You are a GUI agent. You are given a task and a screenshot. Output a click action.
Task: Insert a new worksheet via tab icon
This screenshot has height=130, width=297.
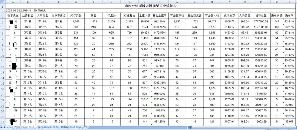pos(86,127)
